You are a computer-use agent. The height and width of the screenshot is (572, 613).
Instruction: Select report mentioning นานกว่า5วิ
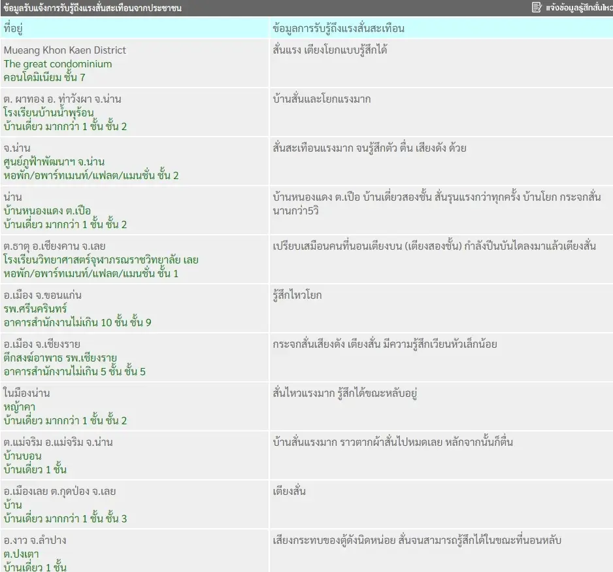click(437, 204)
